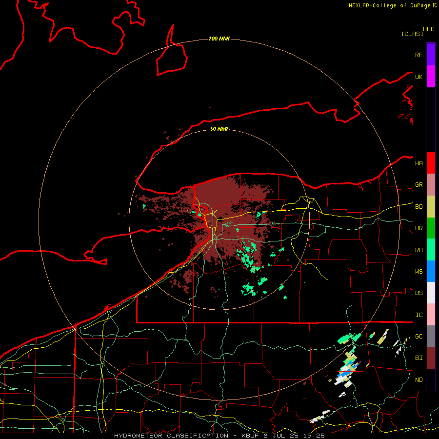The height and width of the screenshot is (439, 439).
Task: Click the RF purple legend swatch
Action: click(431, 55)
